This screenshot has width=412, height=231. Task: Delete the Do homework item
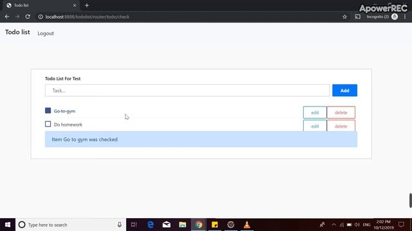click(x=341, y=126)
